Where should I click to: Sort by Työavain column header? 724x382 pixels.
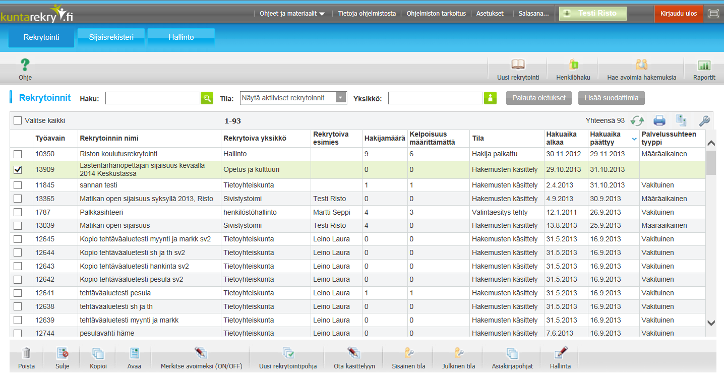55,138
